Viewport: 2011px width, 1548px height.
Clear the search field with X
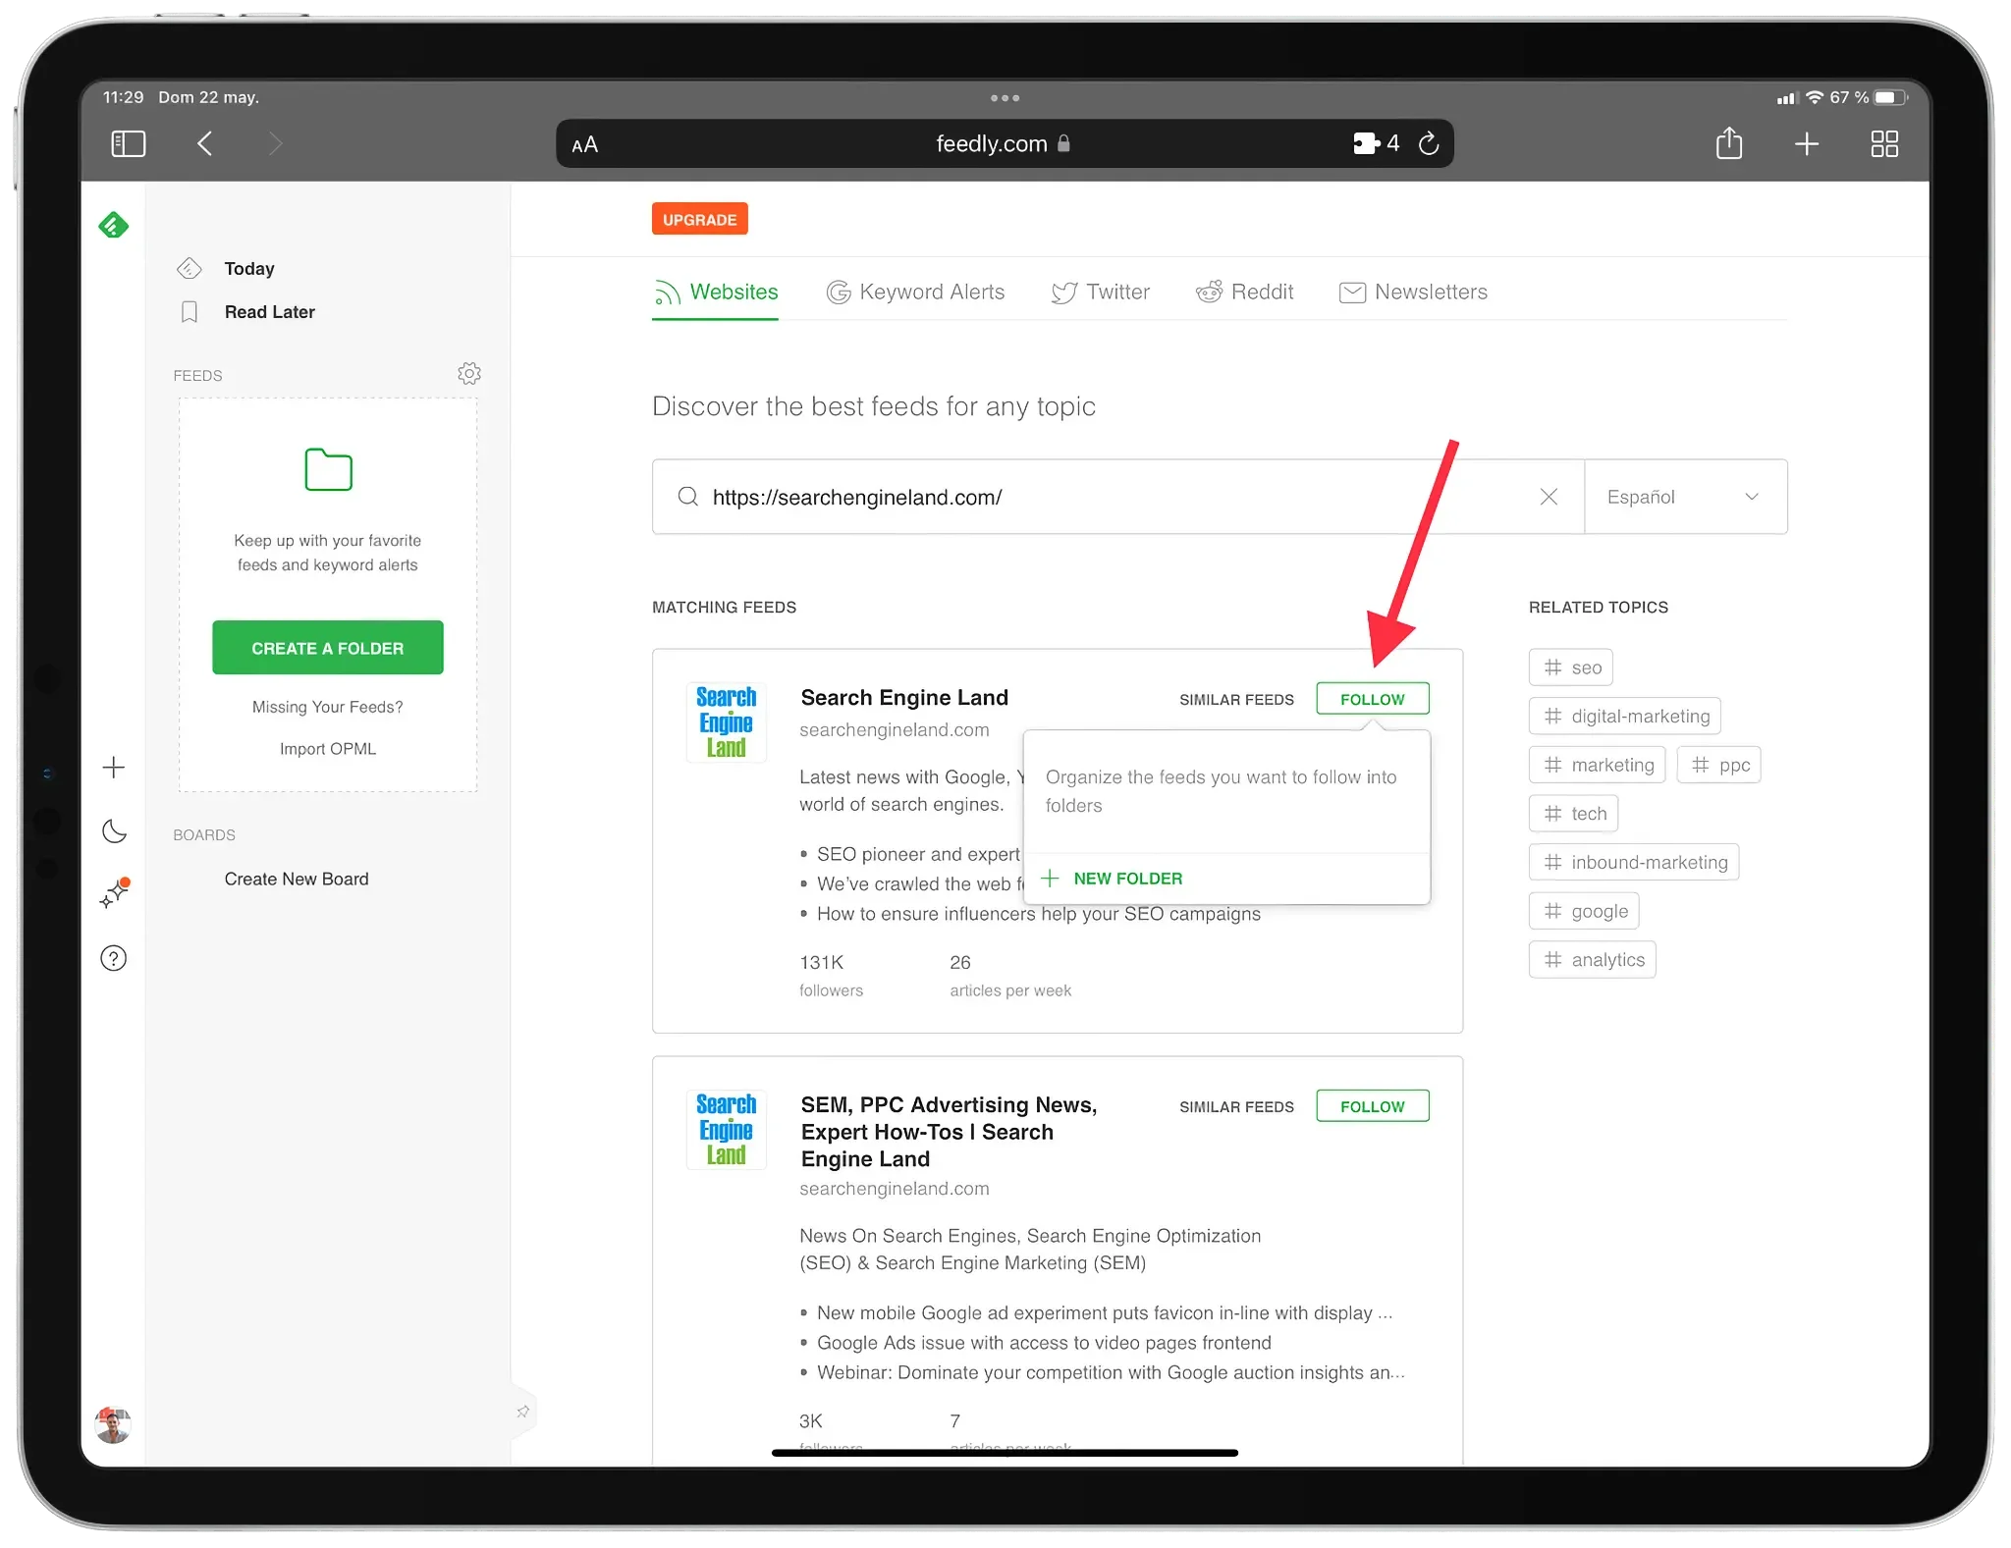click(x=1549, y=497)
